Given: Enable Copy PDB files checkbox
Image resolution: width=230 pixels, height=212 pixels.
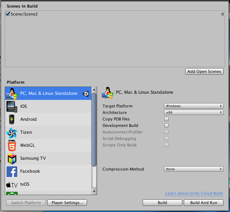Looking at the screenshot, I should [166, 119].
